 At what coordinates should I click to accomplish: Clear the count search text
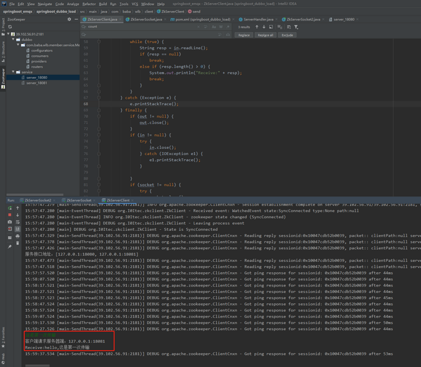pos(198,27)
